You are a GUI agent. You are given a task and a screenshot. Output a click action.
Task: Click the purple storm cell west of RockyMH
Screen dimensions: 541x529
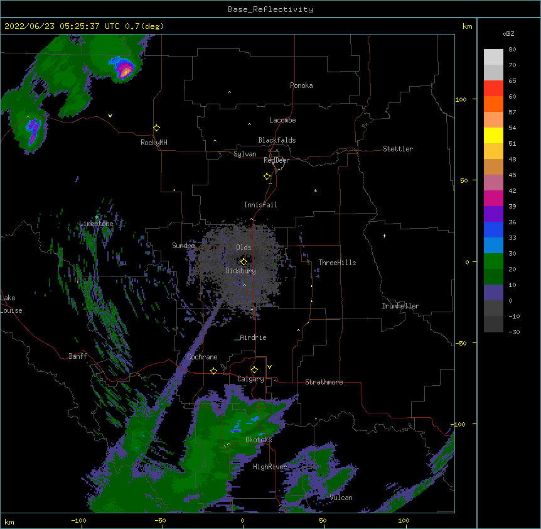tap(33, 131)
